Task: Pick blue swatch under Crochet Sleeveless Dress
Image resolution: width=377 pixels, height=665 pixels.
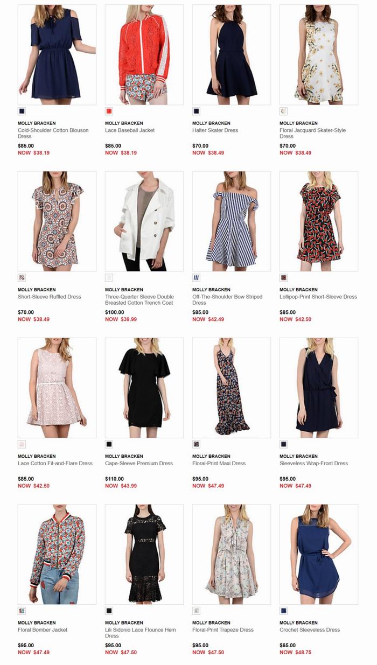Action: [283, 610]
